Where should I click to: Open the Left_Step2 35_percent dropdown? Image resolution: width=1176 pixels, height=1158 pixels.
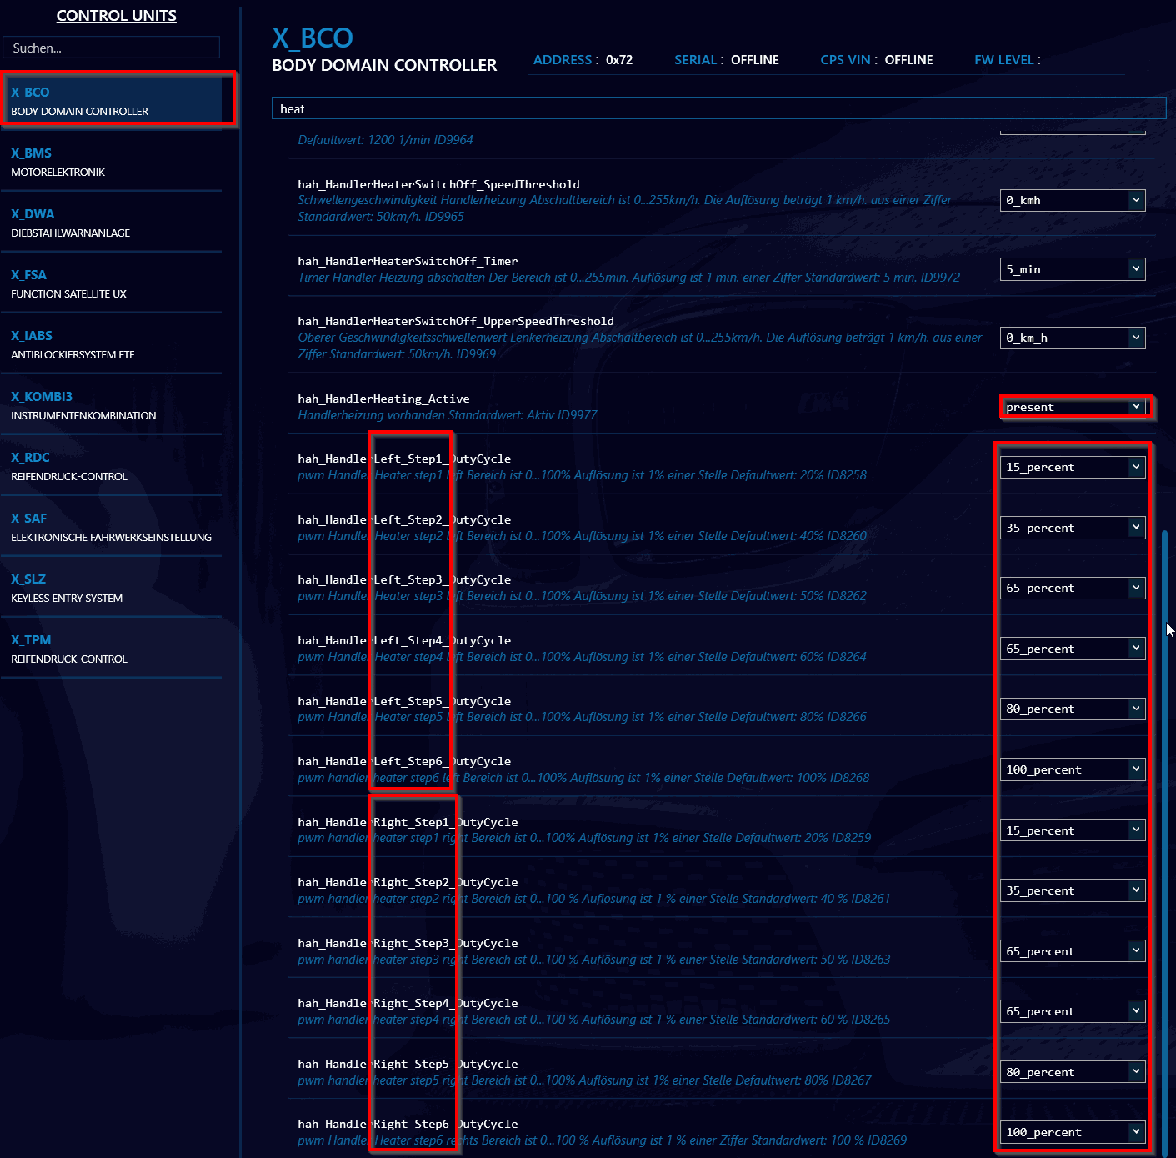[1072, 528]
